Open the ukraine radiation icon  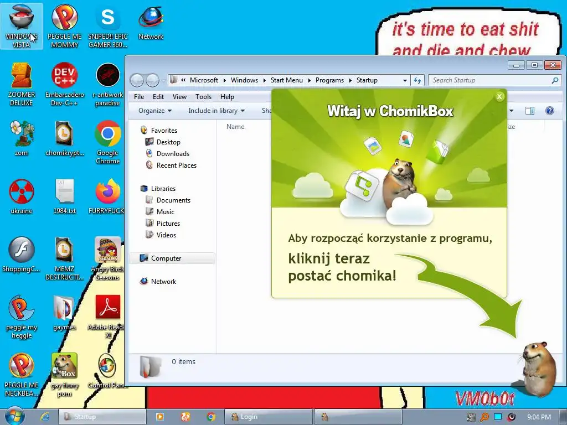[22, 196]
